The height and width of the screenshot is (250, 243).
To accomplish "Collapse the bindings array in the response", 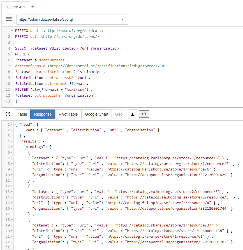I will coord(11,147).
